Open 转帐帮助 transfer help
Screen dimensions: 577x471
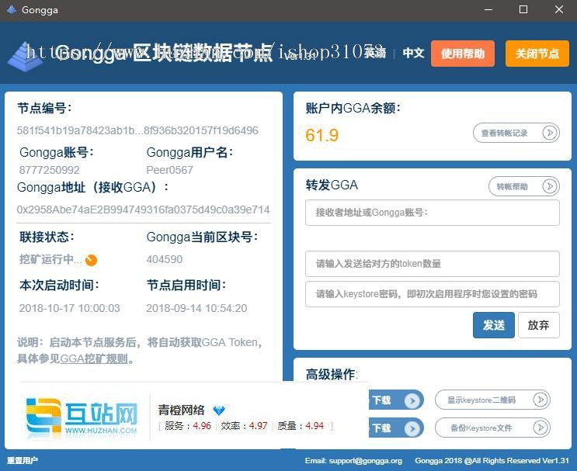(524, 186)
